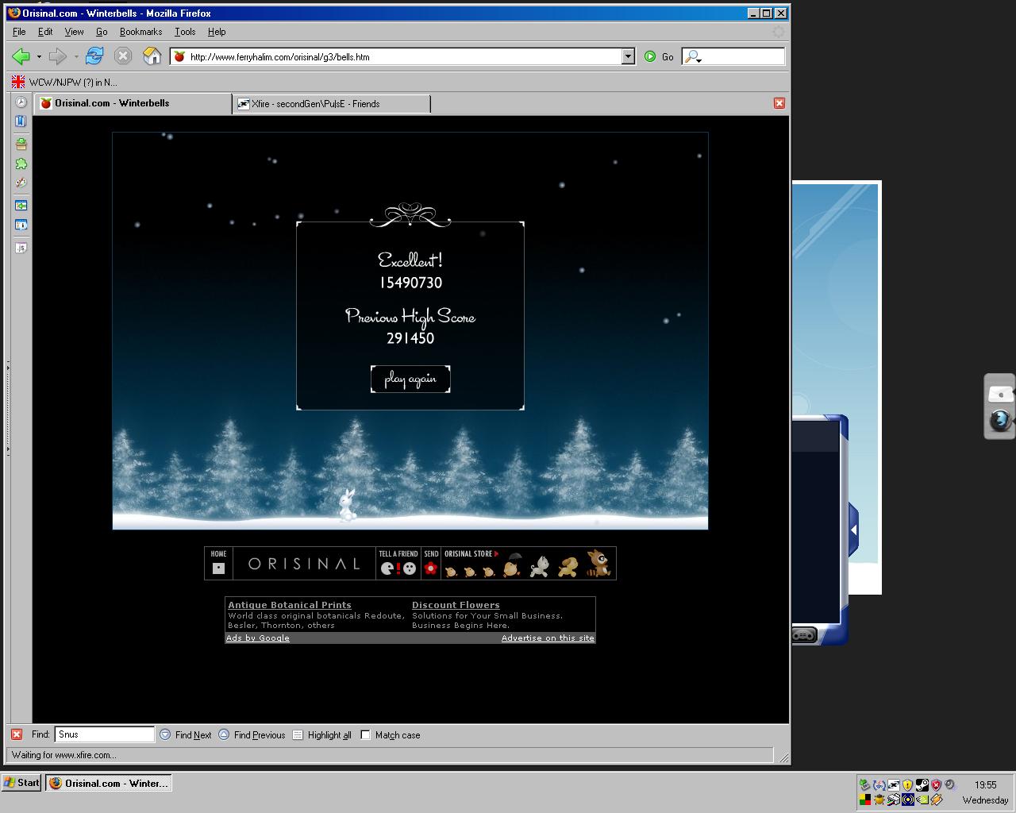
Task: Click the Xfire icon in system tray
Action: click(x=894, y=784)
